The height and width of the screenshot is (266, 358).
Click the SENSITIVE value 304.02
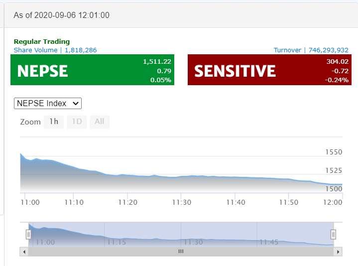tap(338, 62)
